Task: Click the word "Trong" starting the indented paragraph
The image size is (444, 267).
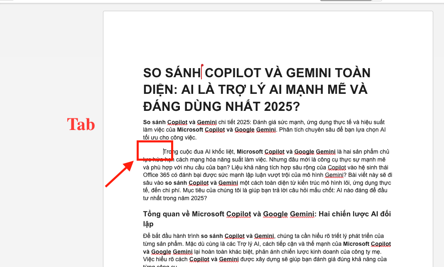Action: pyautogui.click(x=171, y=152)
